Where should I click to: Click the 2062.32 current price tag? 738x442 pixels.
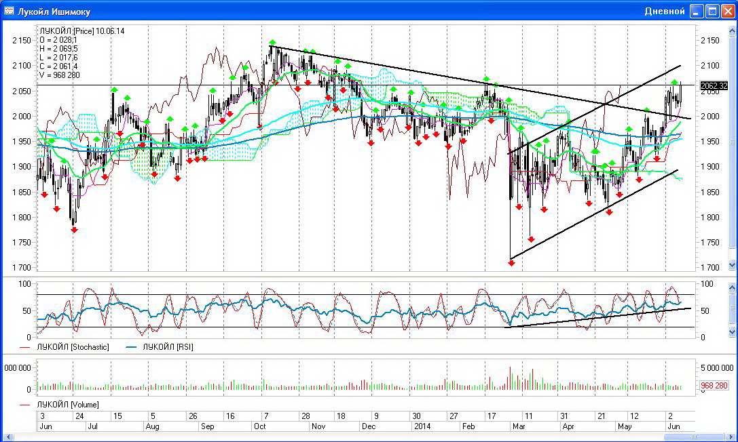click(x=714, y=85)
